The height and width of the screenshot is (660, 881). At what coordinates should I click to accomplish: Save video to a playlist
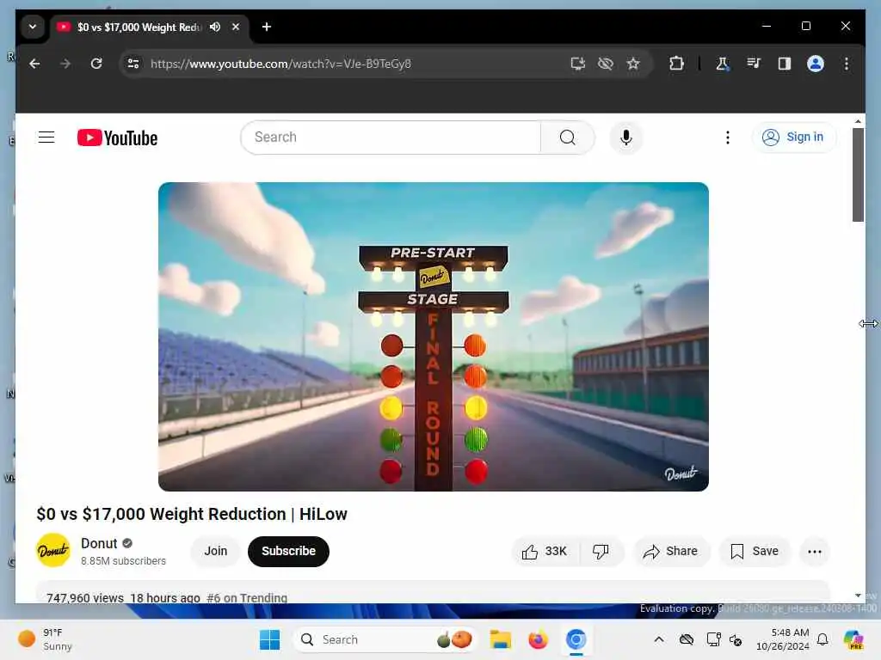(754, 552)
